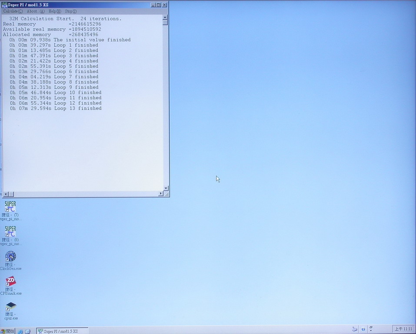Click the 'Real memory' value line

click(x=52, y=24)
